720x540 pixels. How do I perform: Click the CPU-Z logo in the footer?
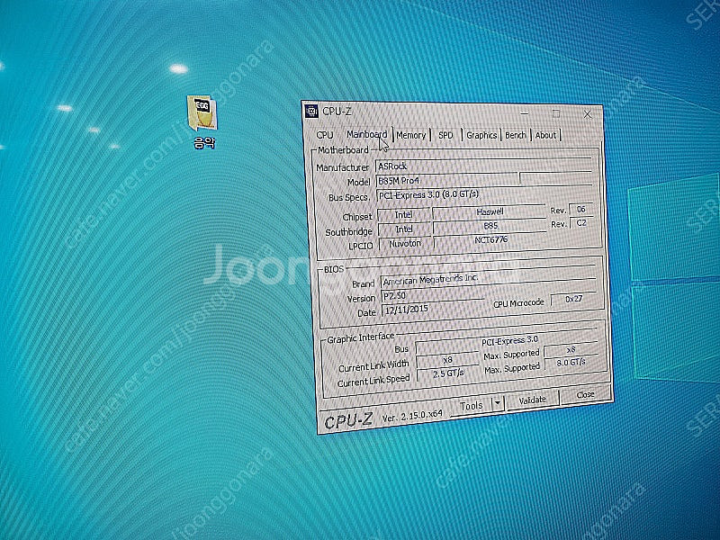click(x=348, y=420)
